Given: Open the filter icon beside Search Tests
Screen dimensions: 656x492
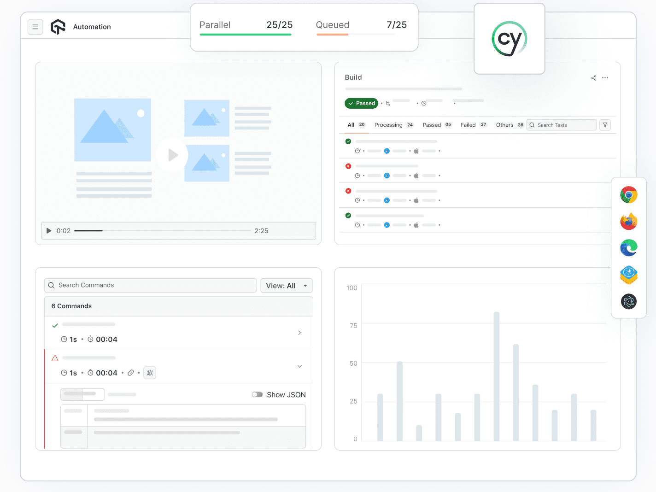Looking at the screenshot, I should (605, 125).
